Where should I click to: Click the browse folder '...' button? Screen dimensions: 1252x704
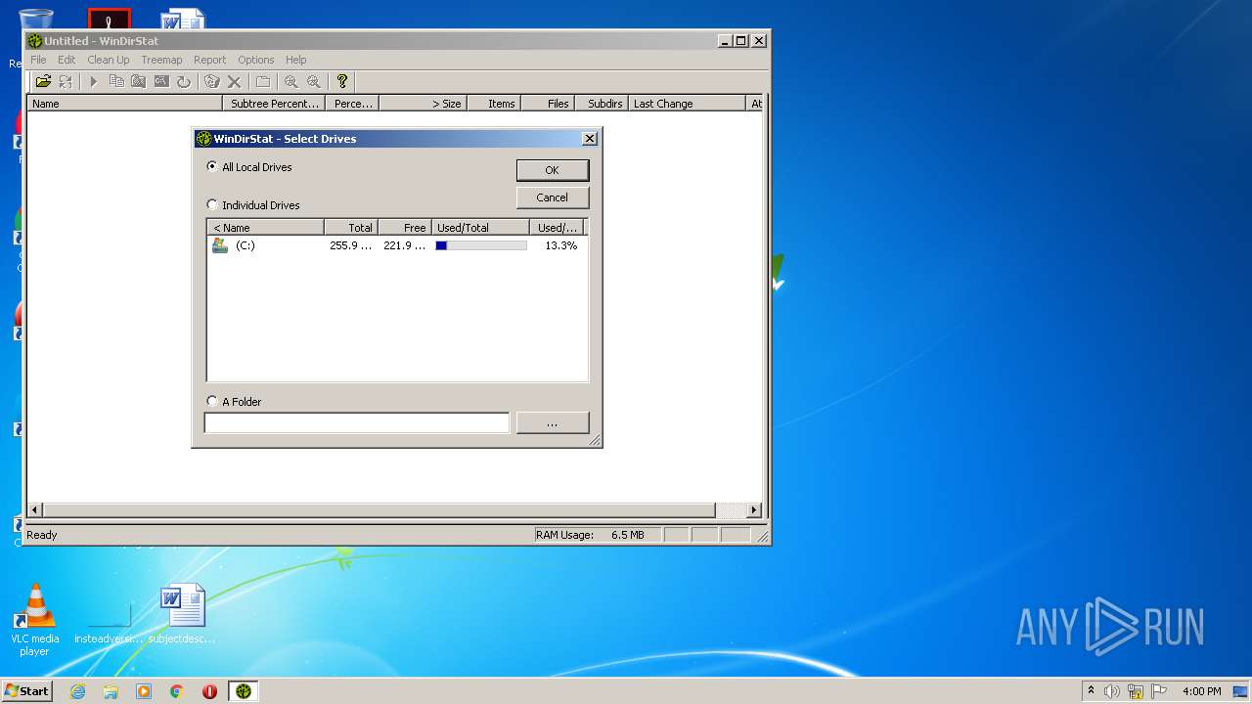click(x=553, y=422)
